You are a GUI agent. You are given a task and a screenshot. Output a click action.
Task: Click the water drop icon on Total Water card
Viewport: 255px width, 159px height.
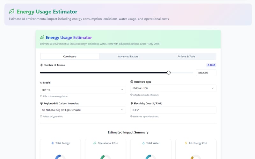(x=143, y=143)
